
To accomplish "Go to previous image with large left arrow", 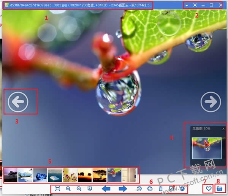I will (x=18, y=102).
